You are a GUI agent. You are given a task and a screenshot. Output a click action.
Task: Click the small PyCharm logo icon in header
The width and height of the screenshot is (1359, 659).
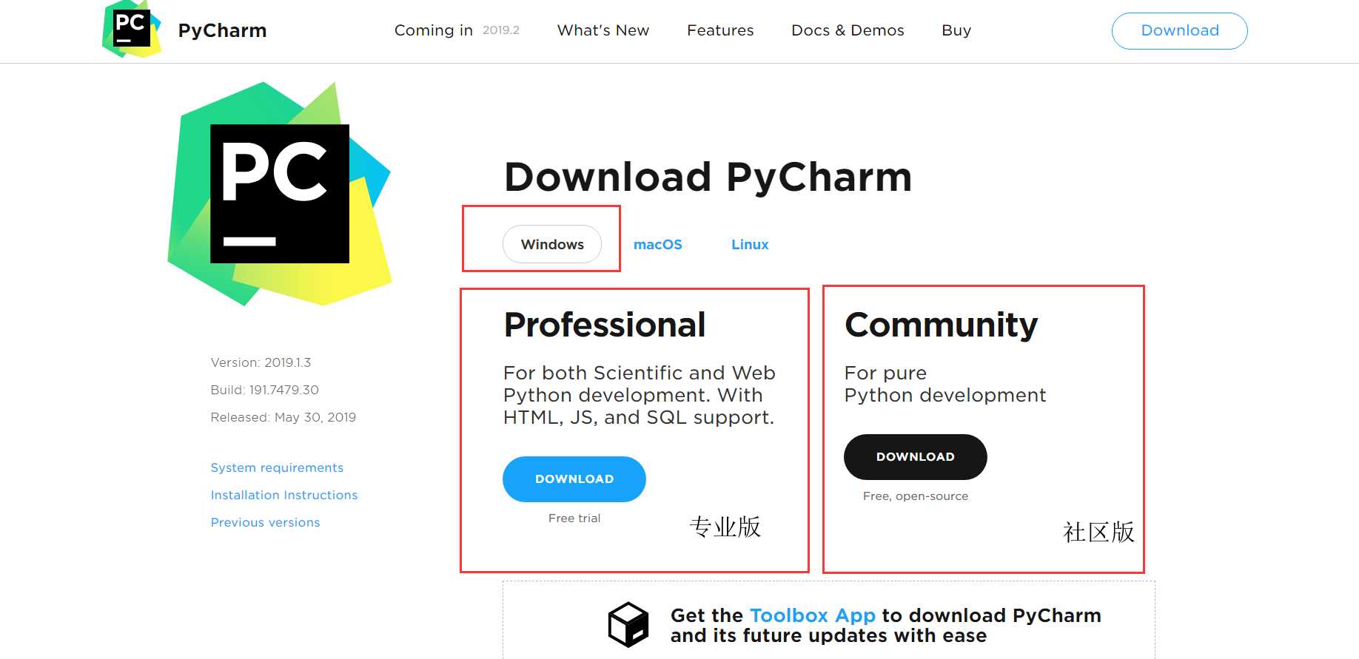[132, 30]
